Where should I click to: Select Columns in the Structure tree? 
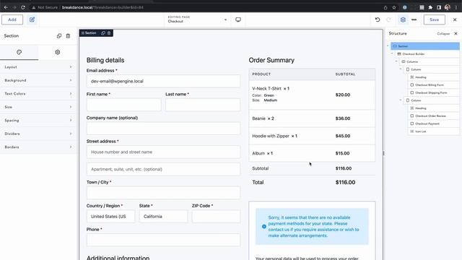tap(429, 61)
